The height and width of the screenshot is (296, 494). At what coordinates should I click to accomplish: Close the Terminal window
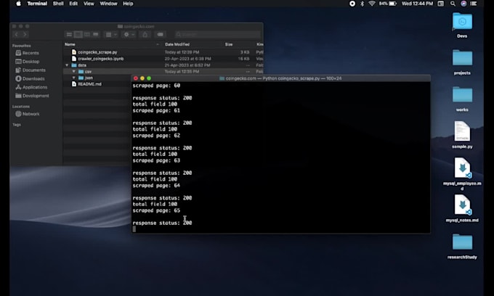click(x=136, y=78)
